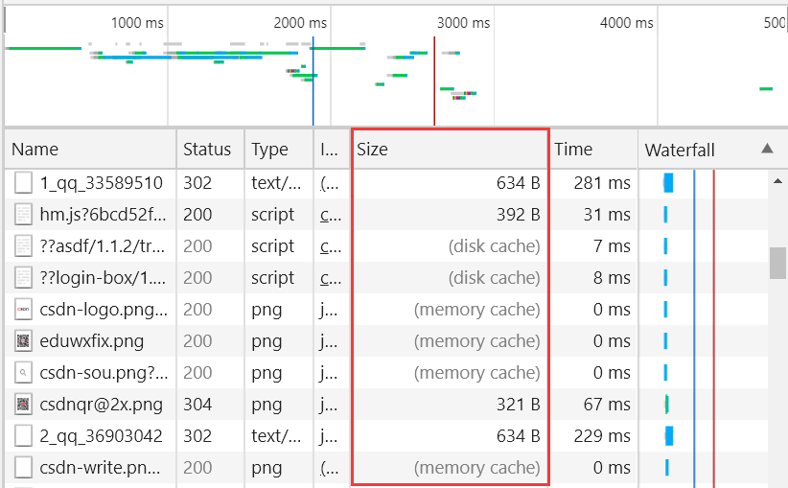
Task: Open initiator link in hm.js row
Action: (331, 215)
